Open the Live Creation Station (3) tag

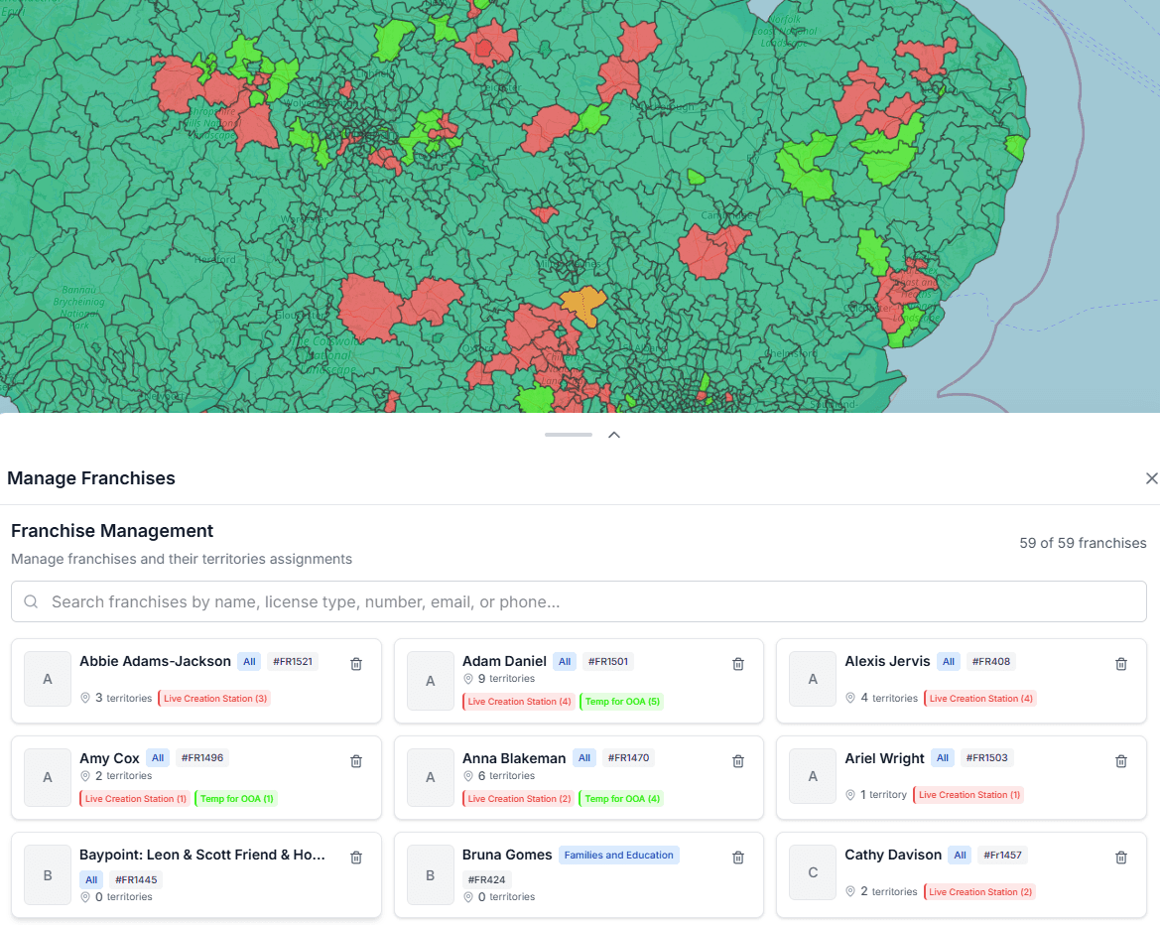click(x=213, y=698)
